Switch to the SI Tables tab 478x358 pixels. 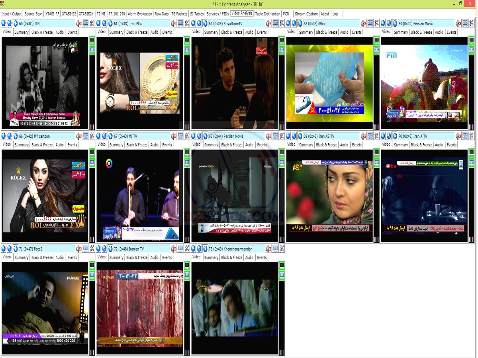[197, 14]
